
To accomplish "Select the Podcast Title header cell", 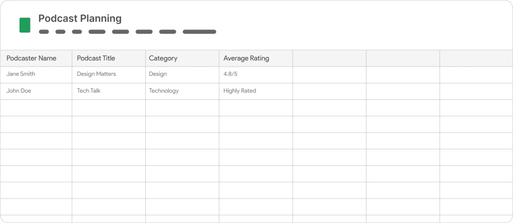I will coord(109,58).
